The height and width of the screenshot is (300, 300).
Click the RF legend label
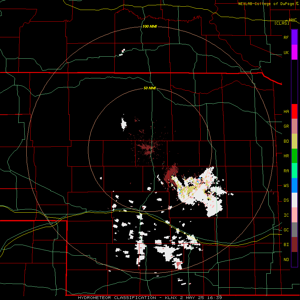click(x=286, y=37)
